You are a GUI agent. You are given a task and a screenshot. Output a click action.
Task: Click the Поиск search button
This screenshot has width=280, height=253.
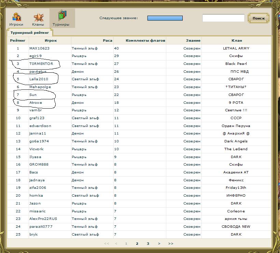point(258,18)
